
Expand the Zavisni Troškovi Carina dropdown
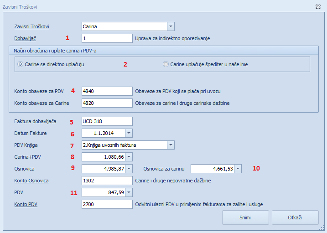[171, 26]
